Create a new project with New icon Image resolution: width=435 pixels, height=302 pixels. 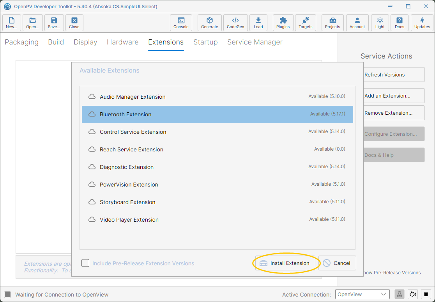(x=11, y=23)
